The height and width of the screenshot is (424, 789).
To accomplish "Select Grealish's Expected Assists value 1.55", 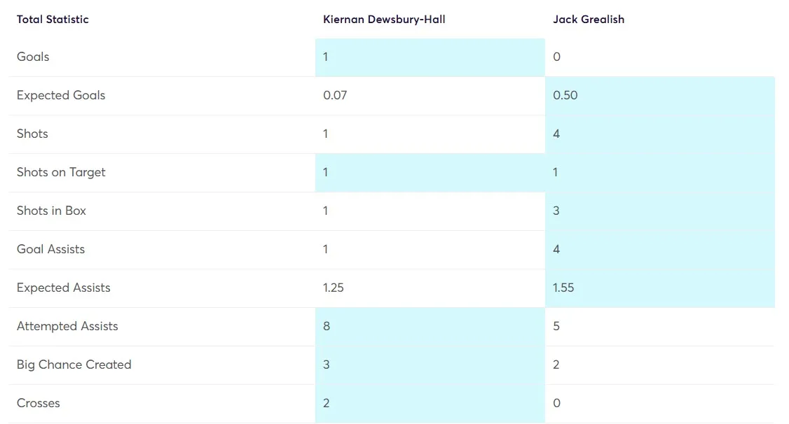I will point(563,288).
